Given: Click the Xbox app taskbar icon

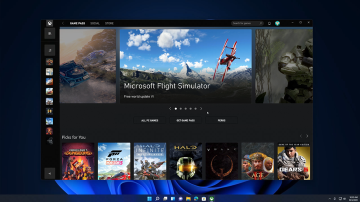Looking at the screenshot, I should 211,198.
